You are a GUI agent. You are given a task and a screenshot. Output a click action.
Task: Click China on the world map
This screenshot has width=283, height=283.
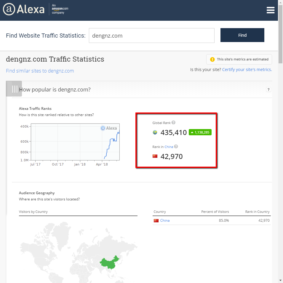click(109, 263)
